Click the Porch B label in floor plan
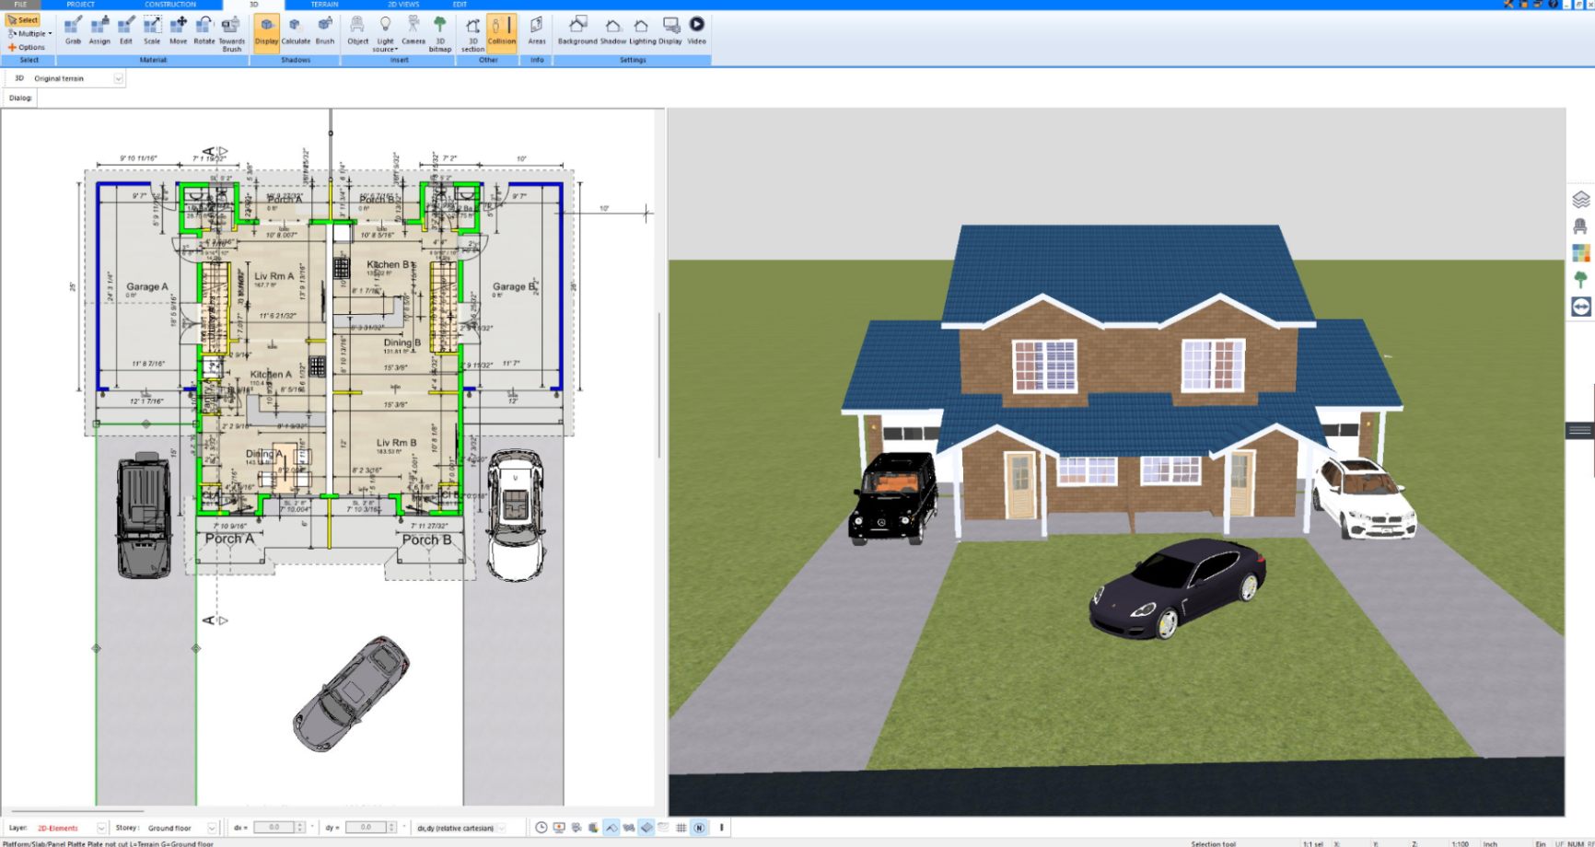The height and width of the screenshot is (847, 1595). coord(426,540)
